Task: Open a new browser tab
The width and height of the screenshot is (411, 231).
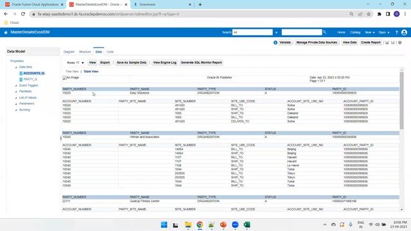Action: coord(200,4)
